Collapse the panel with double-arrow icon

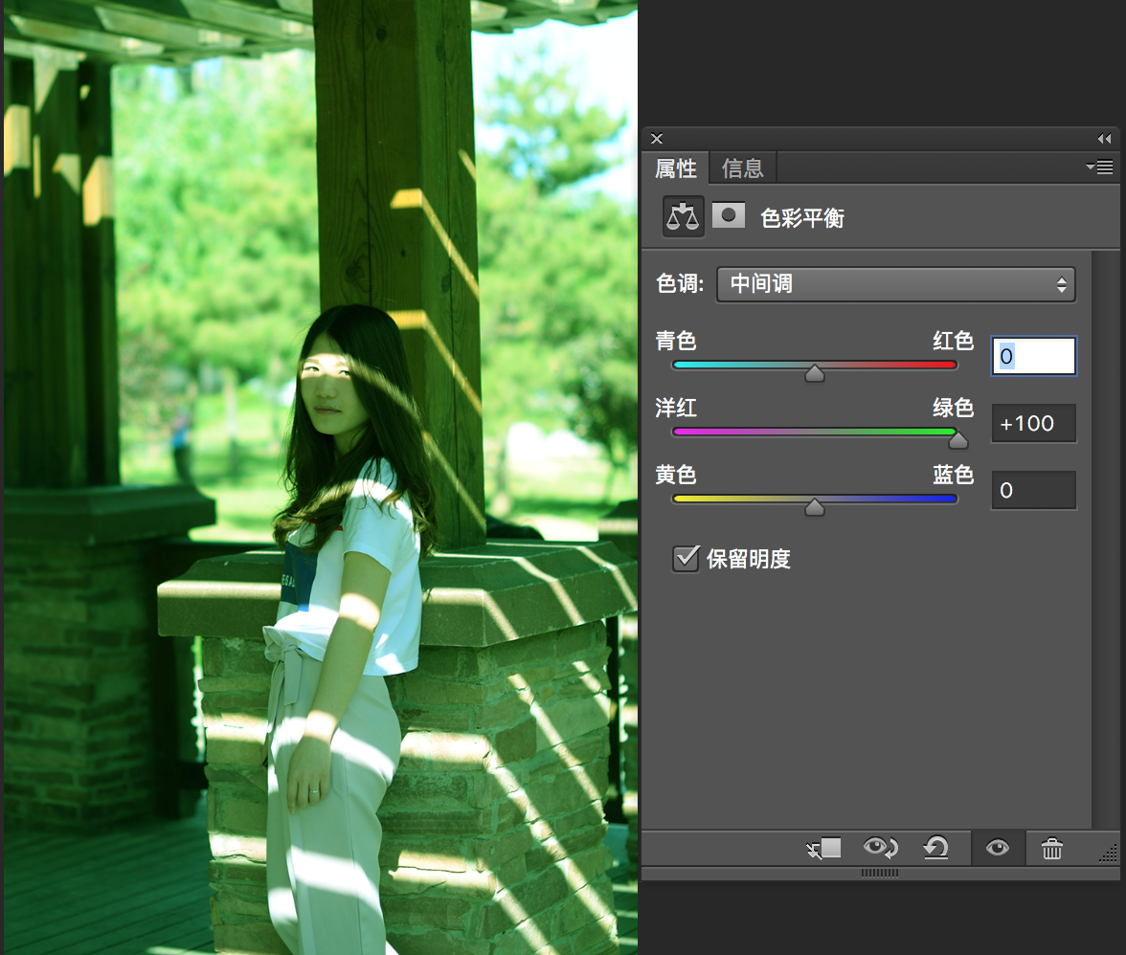1105,139
